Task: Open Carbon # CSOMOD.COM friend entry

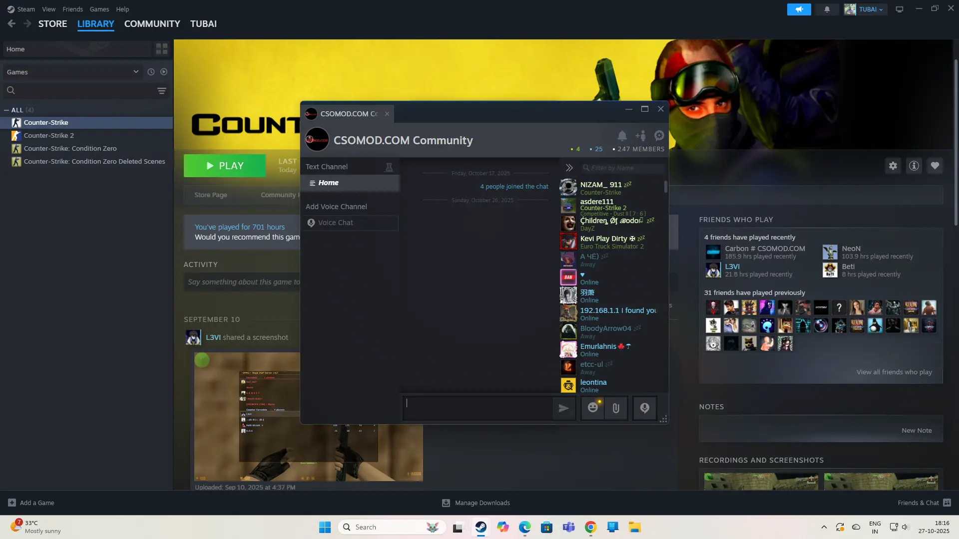Action: 755,252
